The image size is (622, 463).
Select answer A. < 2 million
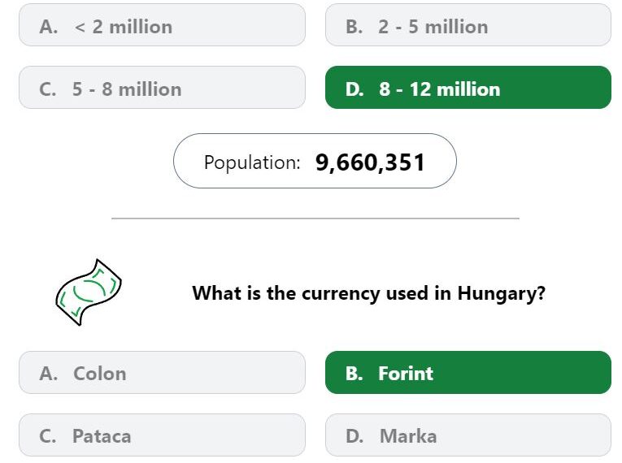[162, 25]
